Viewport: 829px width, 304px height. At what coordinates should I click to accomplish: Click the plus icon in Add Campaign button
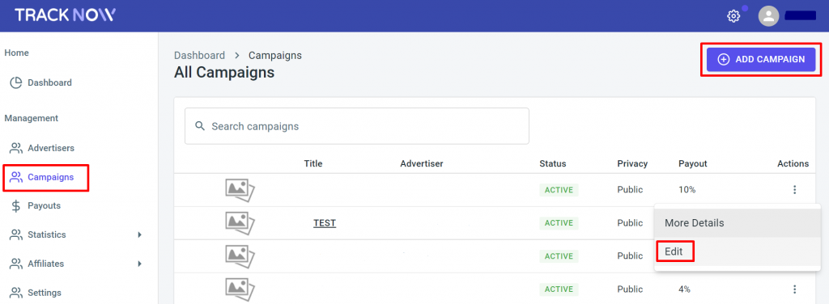pyautogui.click(x=723, y=60)
